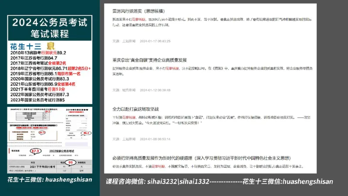Click the summary paragraph under the 重庆 article
The width and height of the screenshot is (348, 196).
click(212, 71)
